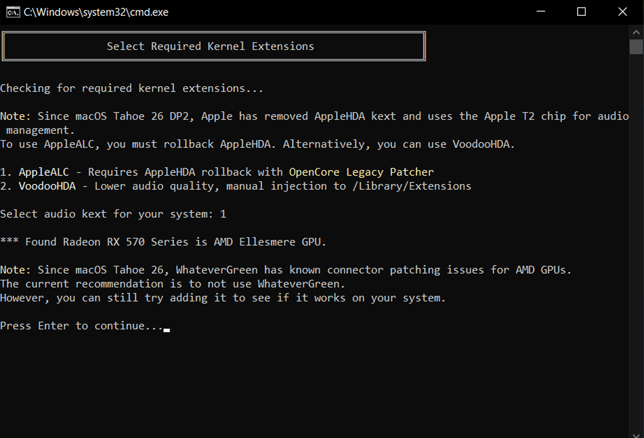Viewport: 644px width, 438px height.
Task: Click the '/Library/Extensions' path text
Action: point(412,186)
